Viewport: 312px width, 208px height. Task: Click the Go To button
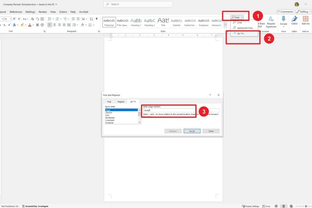[192, 131]
